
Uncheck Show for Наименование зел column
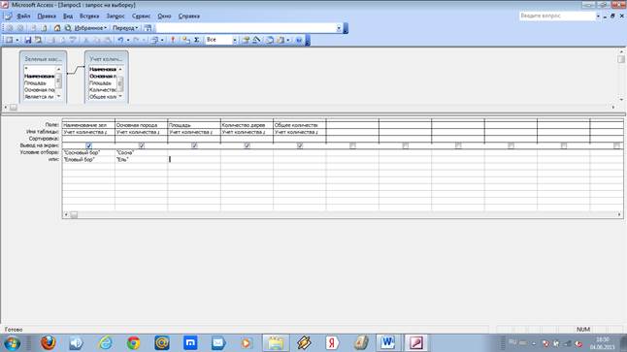tap(88, 145)
